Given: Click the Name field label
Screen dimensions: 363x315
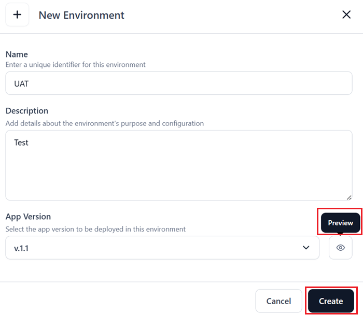Looking at the screenshot, I should 17,54.
